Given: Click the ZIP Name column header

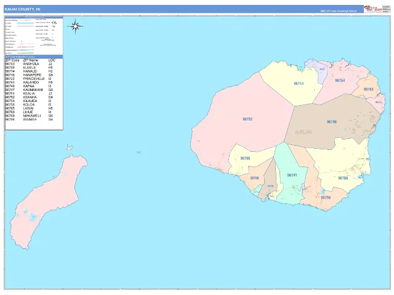Looking at the screenshot, I should coord(31,60).
